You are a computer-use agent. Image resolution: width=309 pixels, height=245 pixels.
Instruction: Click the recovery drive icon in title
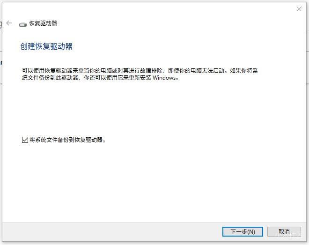point(23,24)
